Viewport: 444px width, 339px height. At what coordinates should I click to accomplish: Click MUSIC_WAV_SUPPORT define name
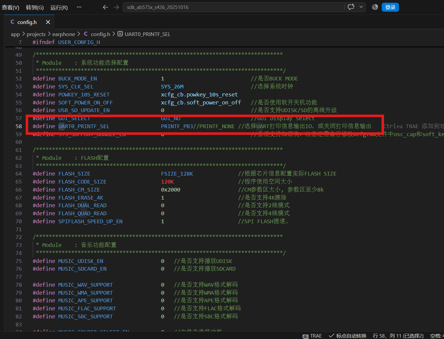point(85,285)
